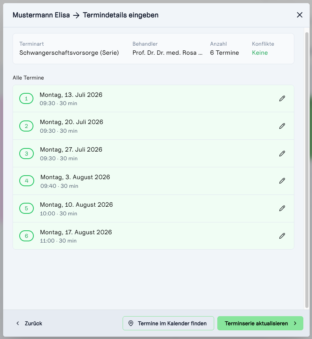Edit the 27. Juli 2026 appointment
Screen dimensions: 312x339
pos(282,154)
